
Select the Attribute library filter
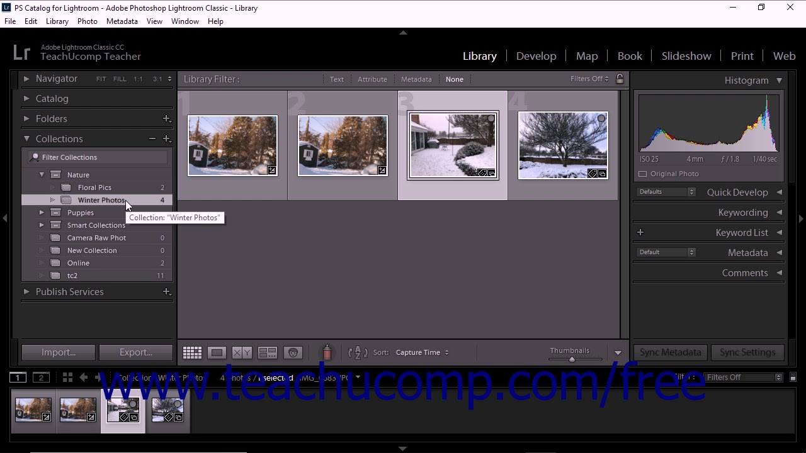372,79
